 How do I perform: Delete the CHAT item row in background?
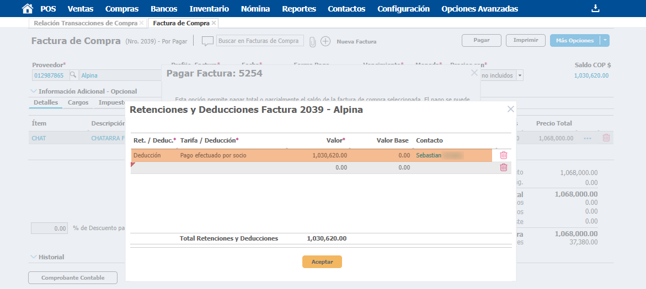606,138
